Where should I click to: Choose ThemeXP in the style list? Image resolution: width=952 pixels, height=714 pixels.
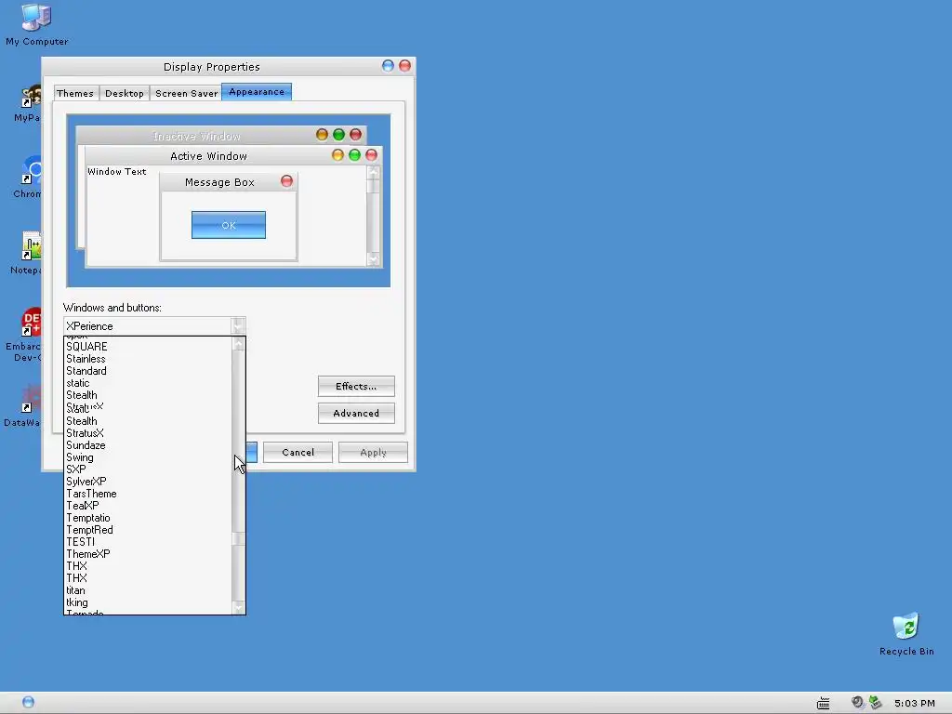(148, 554)
